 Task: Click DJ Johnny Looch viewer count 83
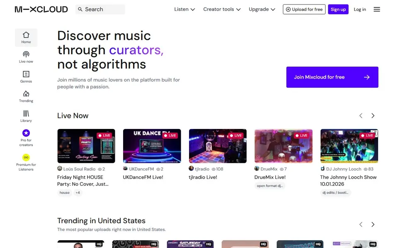pyautogui.click(x=368, y=169)
